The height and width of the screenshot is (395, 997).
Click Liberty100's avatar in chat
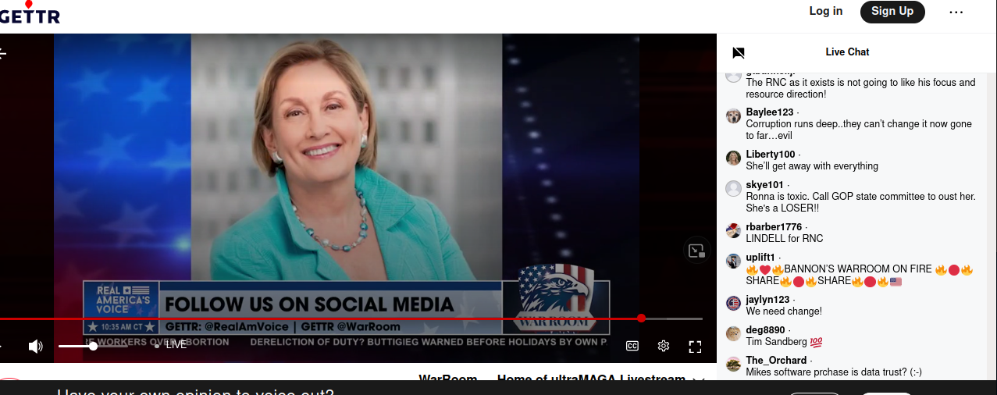[x=733, y=158]
